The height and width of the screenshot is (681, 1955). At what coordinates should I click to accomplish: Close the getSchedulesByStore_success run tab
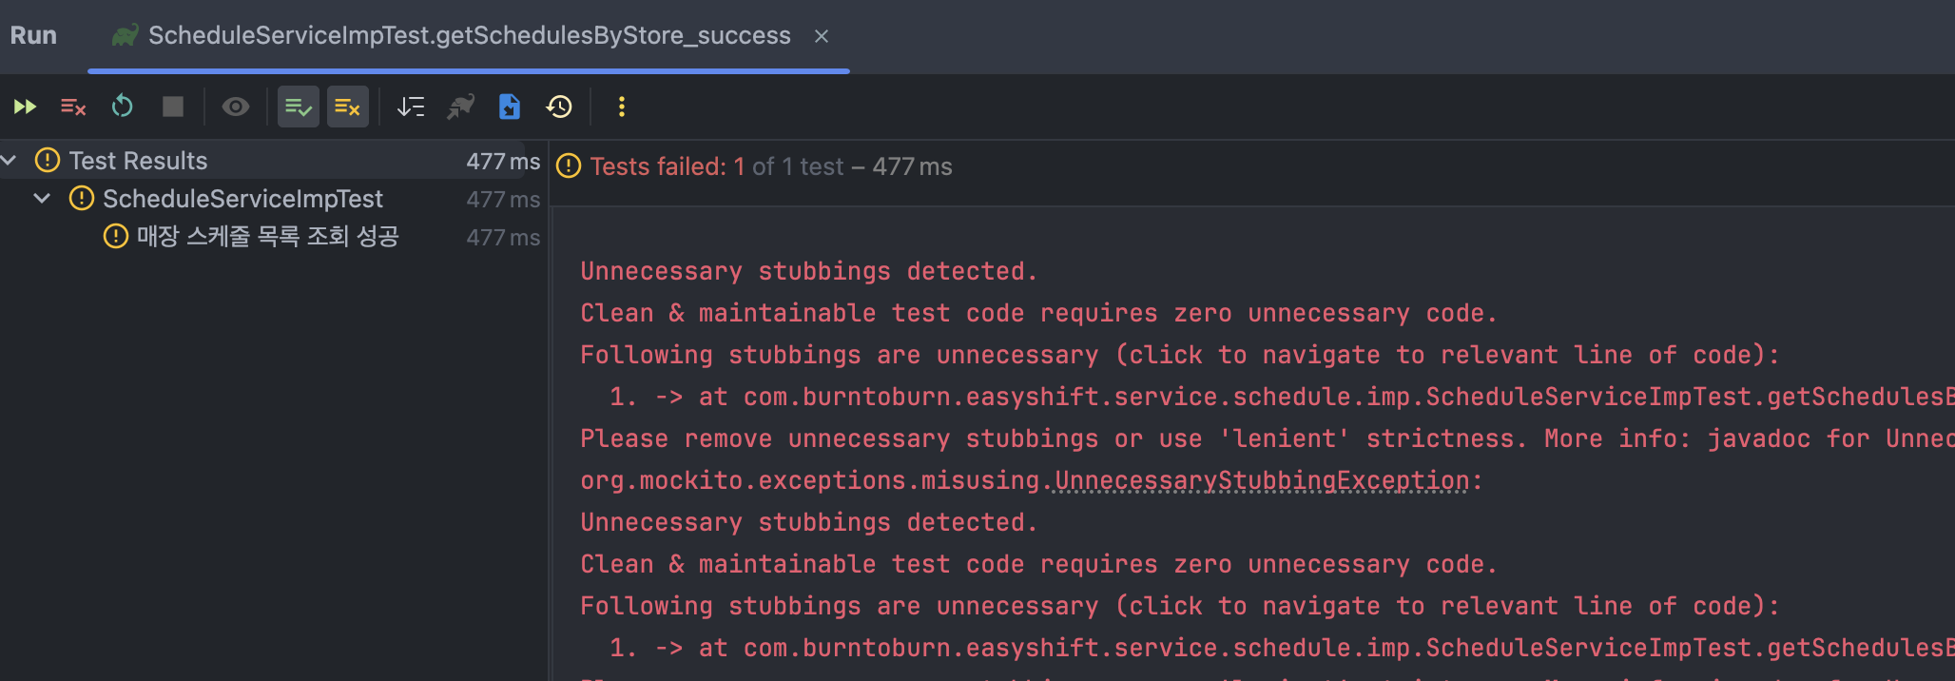tap(822, 36)
